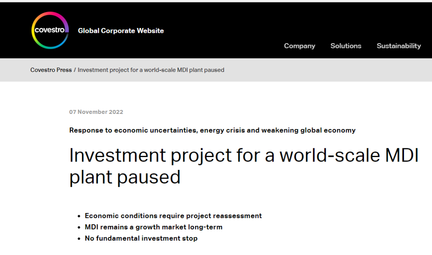Go to Covestro Press breadcrumb link

click(51, 70)
